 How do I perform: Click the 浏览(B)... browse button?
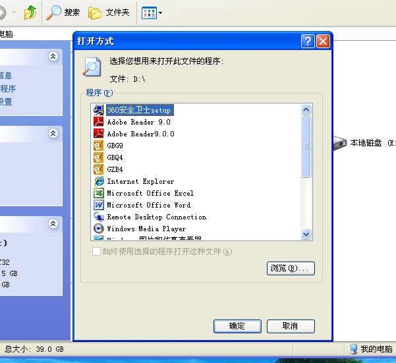(x=291, y=268)
